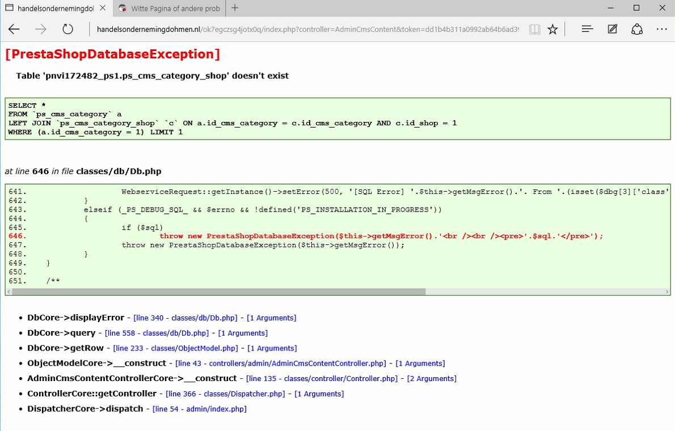Reload the page with refresh icon
Screen dimensions: 675x431
click(x=67, y=29)
